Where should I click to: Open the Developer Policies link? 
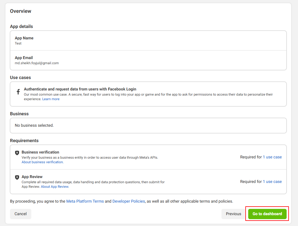[129, 201]
